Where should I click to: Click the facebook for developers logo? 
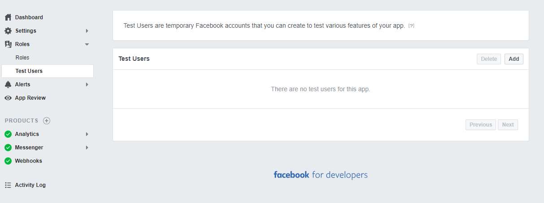point(320,175)
